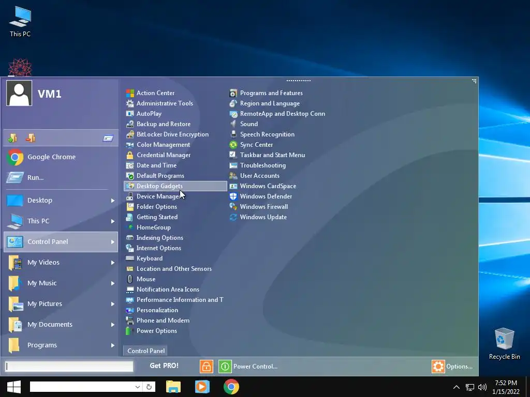
Task: Click the Get PRO! link
Action: pyautogui.click(x=164, y=366)
